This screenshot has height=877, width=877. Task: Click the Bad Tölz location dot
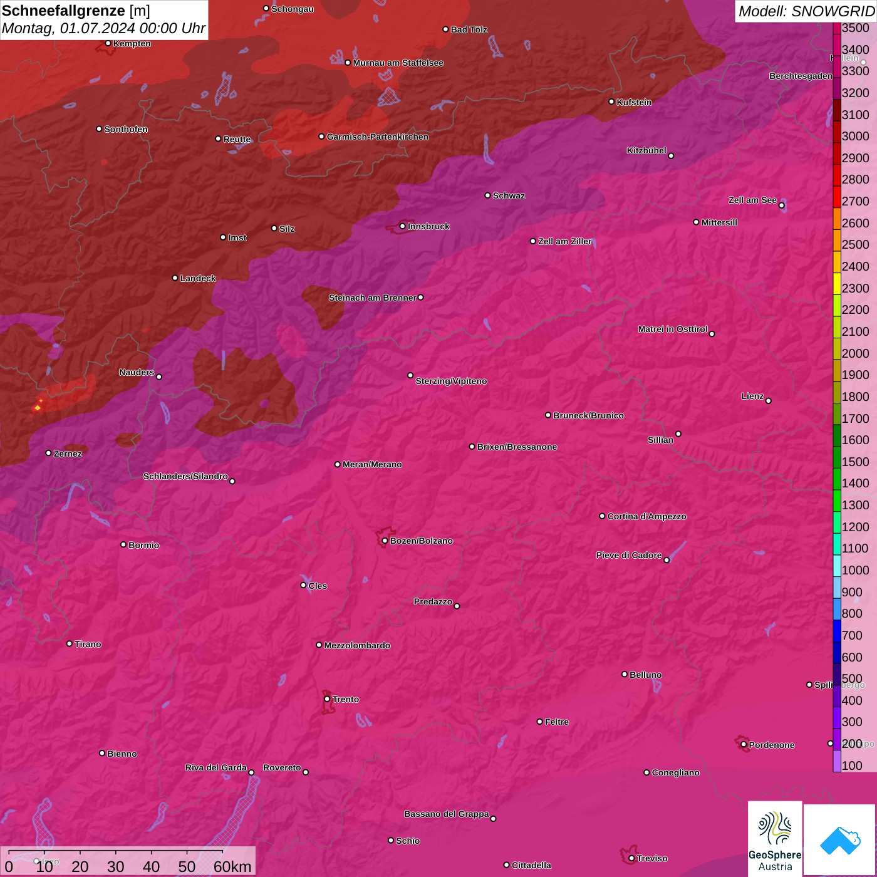445,29
